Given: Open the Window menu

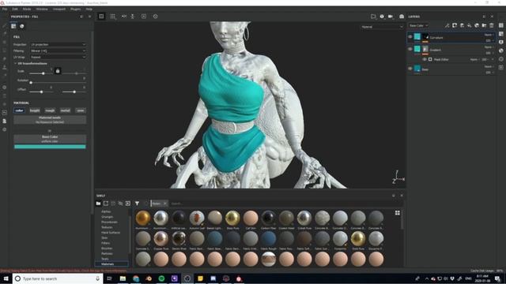Looking at the screenshot, I should click(42, 9).
